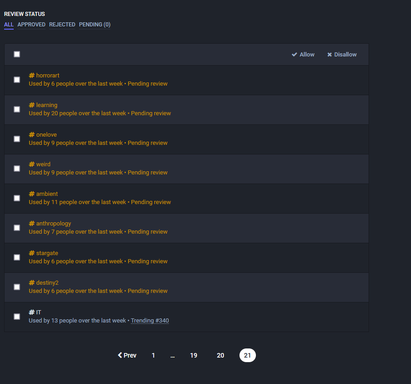This screenshot has width=411, height=384.
Task: Filter by APPROVED status
Action: pos(31,25)
